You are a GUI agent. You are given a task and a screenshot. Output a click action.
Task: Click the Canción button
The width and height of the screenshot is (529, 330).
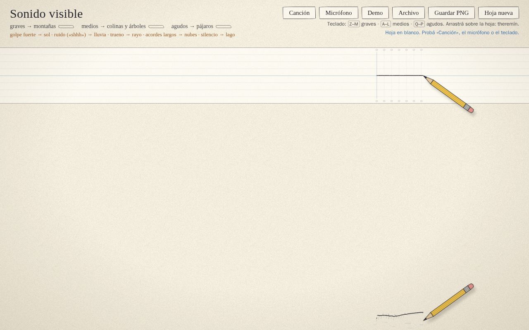point(299,13)
